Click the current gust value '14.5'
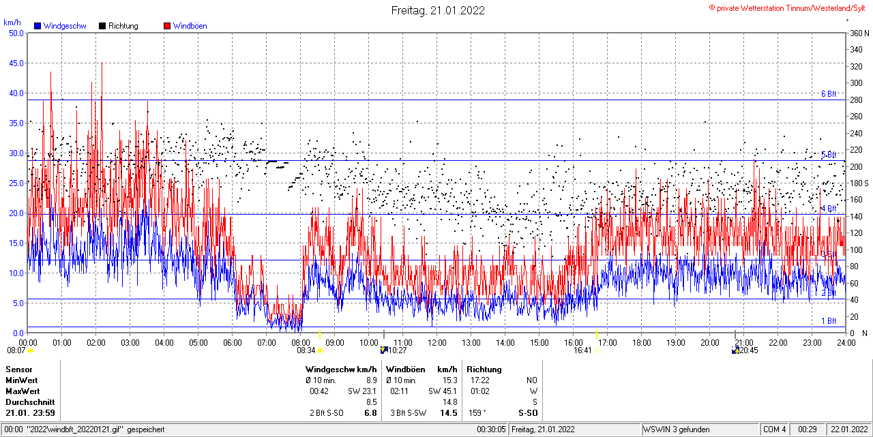 pos(449,413)
